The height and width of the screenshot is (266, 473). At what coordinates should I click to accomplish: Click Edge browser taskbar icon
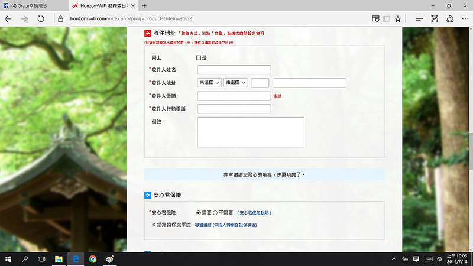click(76, 259)
